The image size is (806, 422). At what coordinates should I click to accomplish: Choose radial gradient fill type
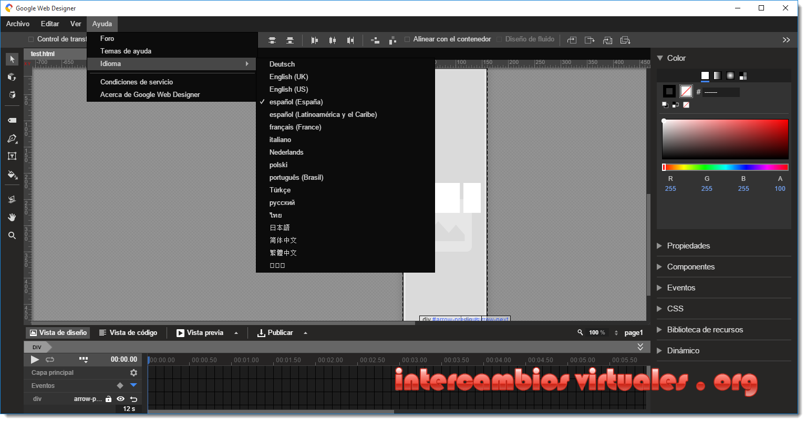click(x=730, y=76)
